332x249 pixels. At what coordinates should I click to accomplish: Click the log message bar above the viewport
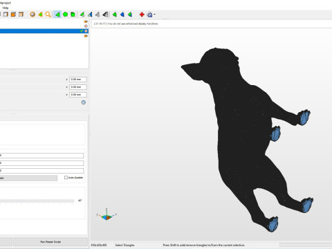tap(212, 24)
